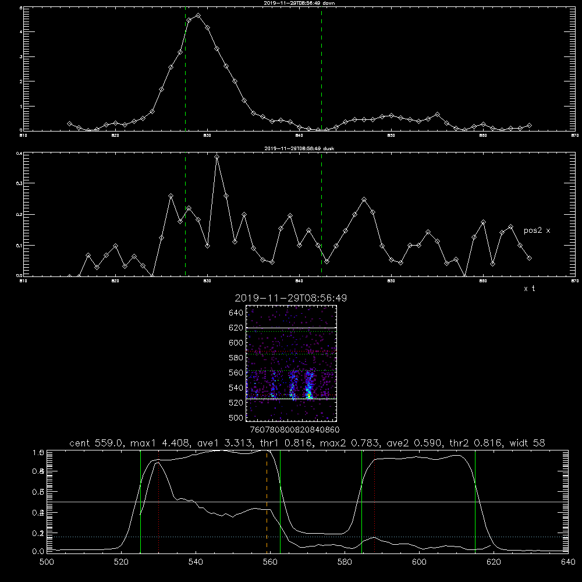
Task: Click the green vertical line near 563 in profile plot
Action: tap(281, 501)
